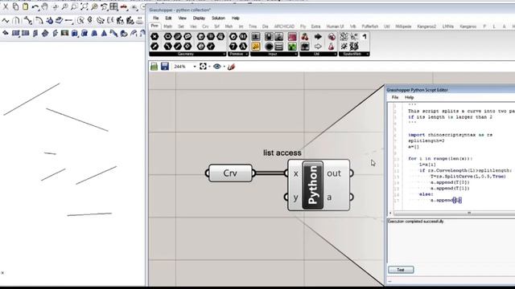Open File menu in Python Script Editor
Viewport: 515px width, 289px height.
pyautogui.click(x=395, y=97)
